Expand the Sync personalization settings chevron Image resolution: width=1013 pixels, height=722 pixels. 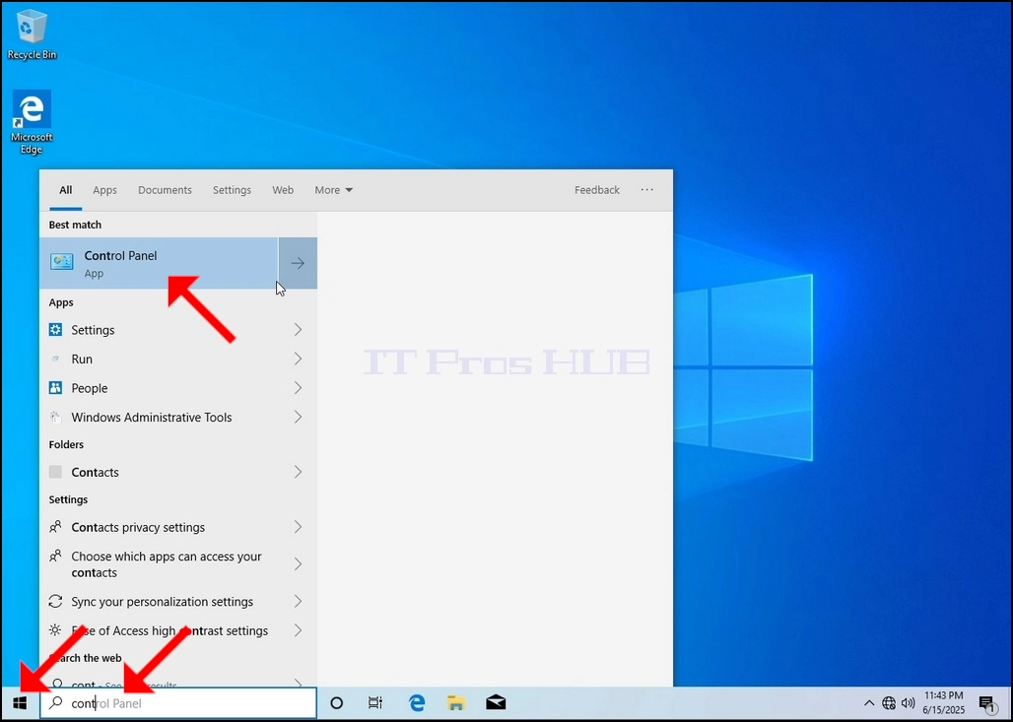(298, 601)
